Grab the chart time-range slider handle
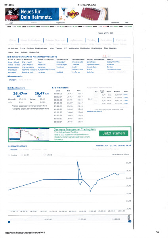 (129, 217)
